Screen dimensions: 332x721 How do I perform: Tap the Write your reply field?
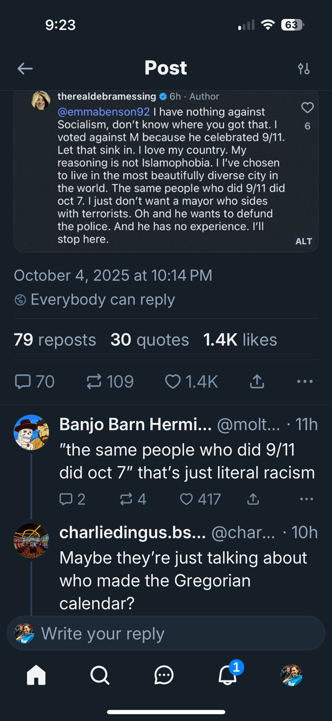[x=166, y=633]
